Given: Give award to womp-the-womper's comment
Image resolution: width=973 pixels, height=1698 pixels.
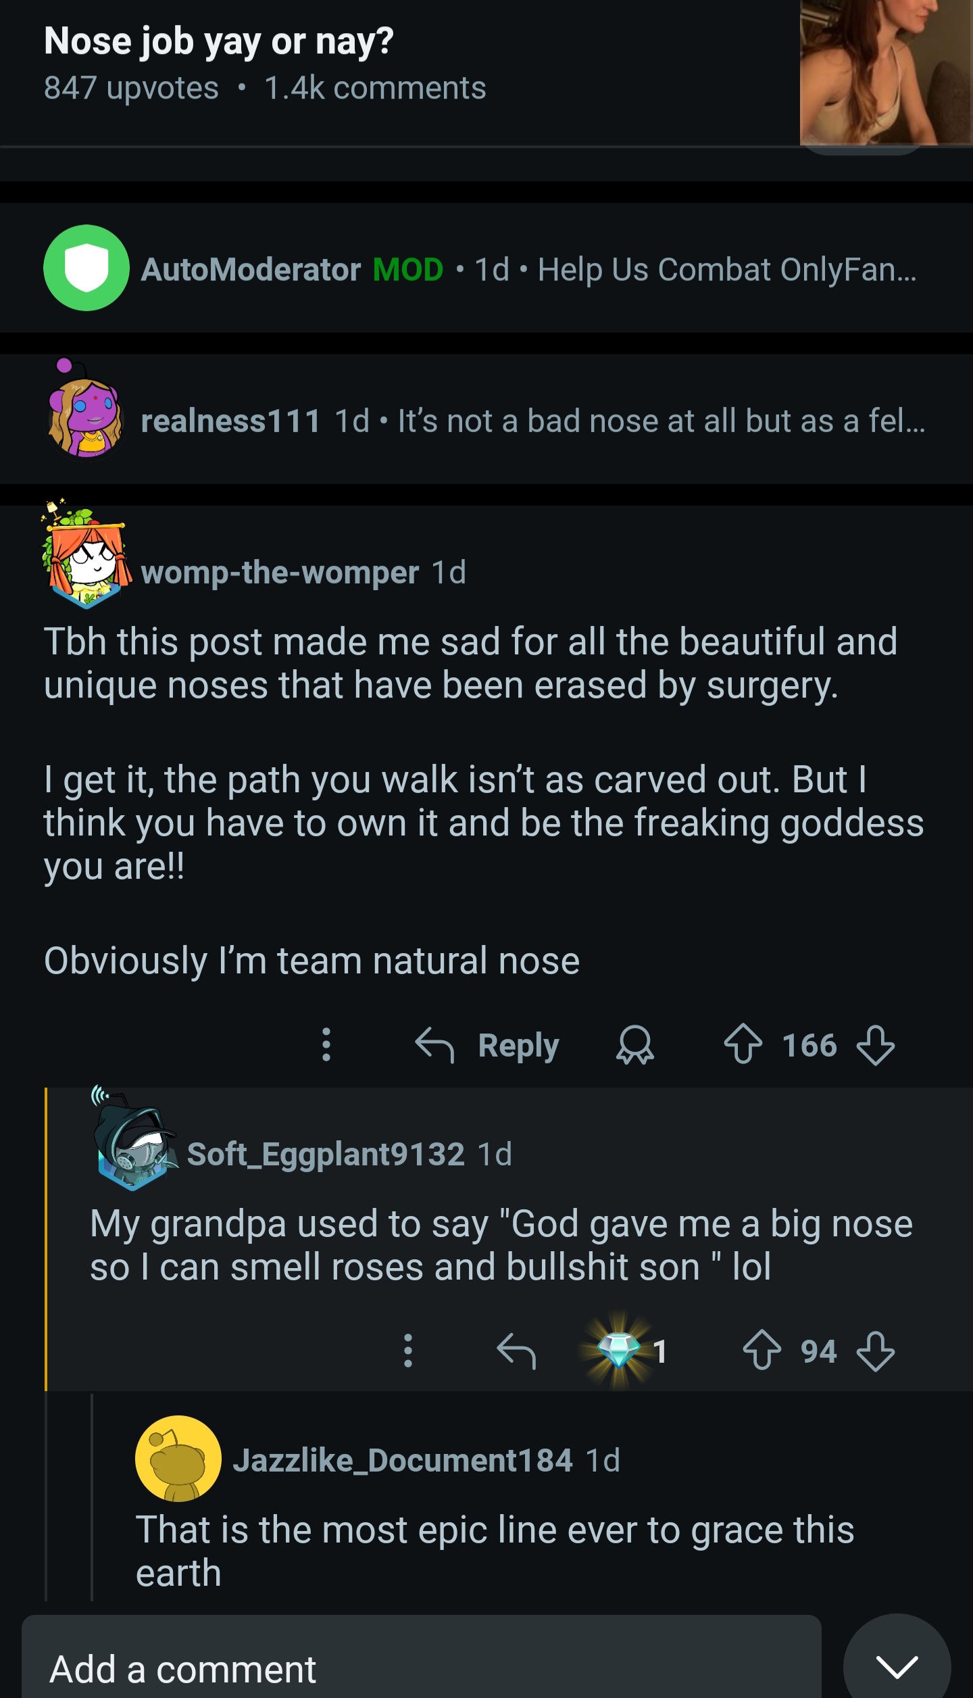Looking at the screenshot, I should point(634,1045).
